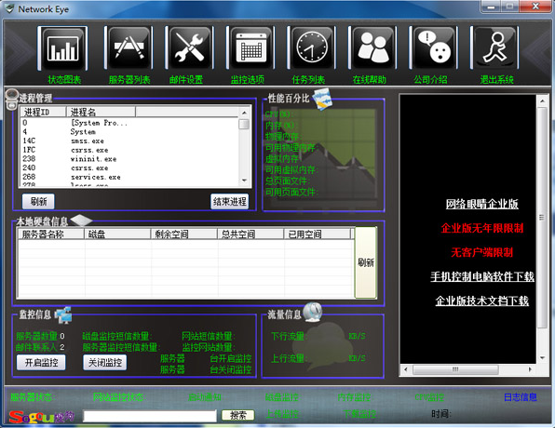Click CPU监控 status bar label
This screenshot has width=555, height=428.
[429, 397]
